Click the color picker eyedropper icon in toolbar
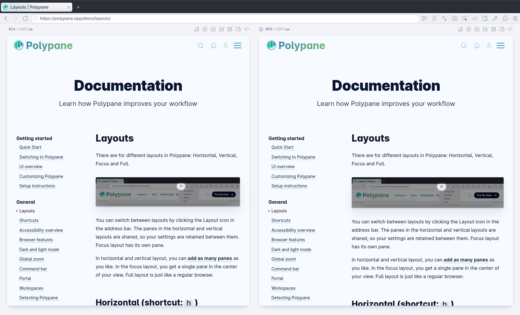This screenshot has height=315, width=520. point(495,18)
